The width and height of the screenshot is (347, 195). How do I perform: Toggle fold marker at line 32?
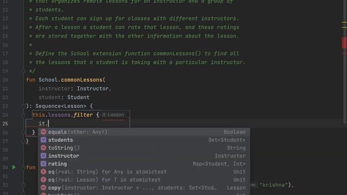pyautogui.click(x=23, y=185)
